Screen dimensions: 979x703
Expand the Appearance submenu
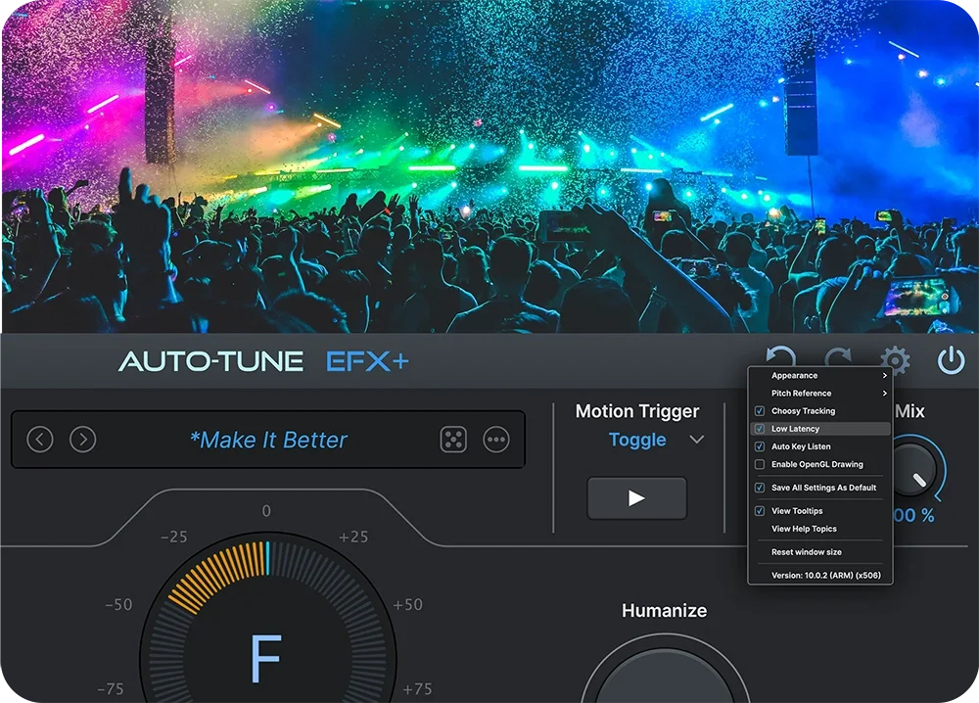[x=820, y=375]
